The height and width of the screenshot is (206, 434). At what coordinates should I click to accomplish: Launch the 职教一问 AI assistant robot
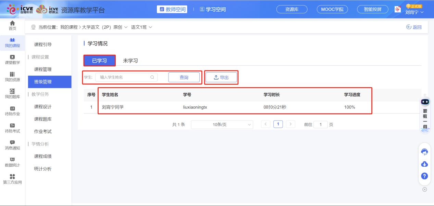(424, 102)
